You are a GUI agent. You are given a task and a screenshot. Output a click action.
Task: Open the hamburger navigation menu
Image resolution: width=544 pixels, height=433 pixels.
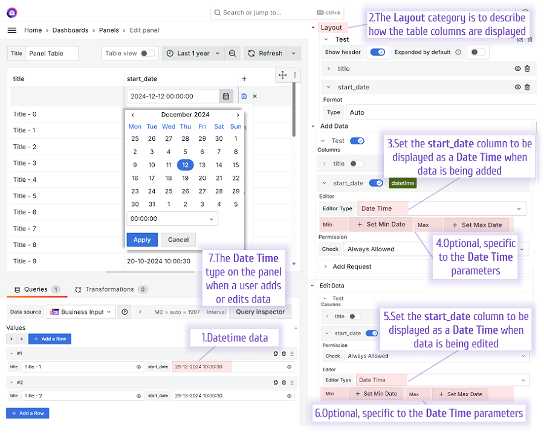pyautogui.click(x=12, y=30)
